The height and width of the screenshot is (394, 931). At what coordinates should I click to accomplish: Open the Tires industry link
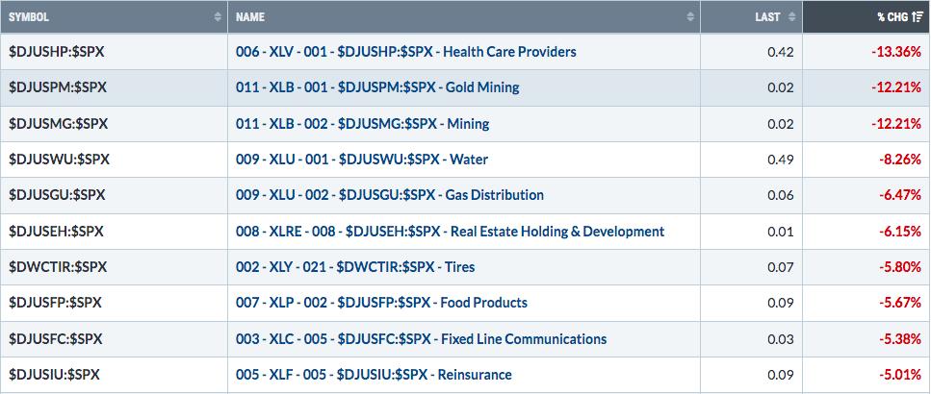pyautogui.click(x=355, y=266)
